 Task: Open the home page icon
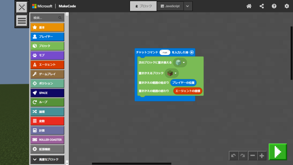click(x=249, y=6)
